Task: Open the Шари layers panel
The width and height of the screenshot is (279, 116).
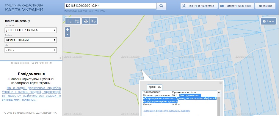Action: coord(268,21)
